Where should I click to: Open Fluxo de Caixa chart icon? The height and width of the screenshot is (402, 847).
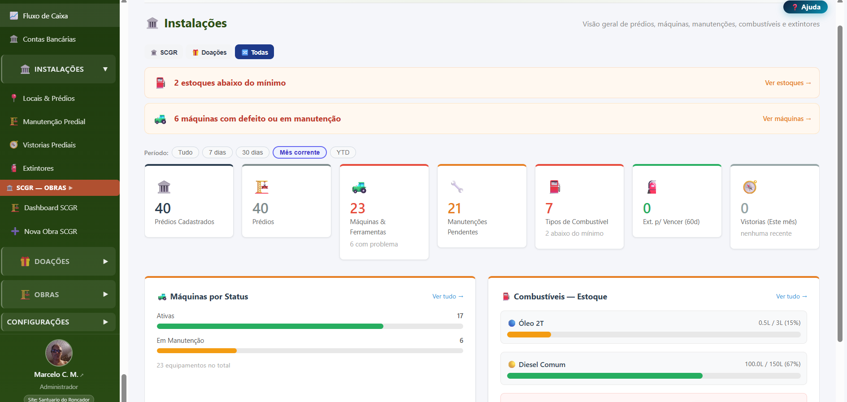click(x=14, y=16)
